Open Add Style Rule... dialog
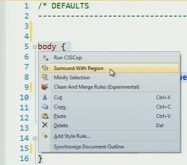187x165 pixels. (x=109, y=136)
